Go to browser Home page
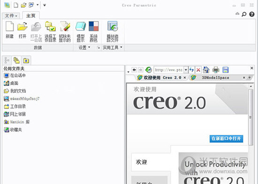Image resolution: width=258 pixels, height=184 pixels. pyautogui.click(x=206, y=70)
